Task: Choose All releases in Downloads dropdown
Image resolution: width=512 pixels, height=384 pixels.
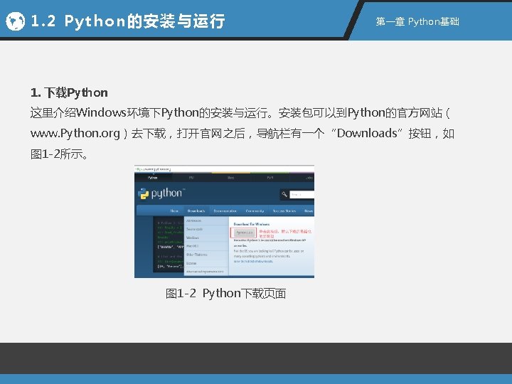Action: 206,220
